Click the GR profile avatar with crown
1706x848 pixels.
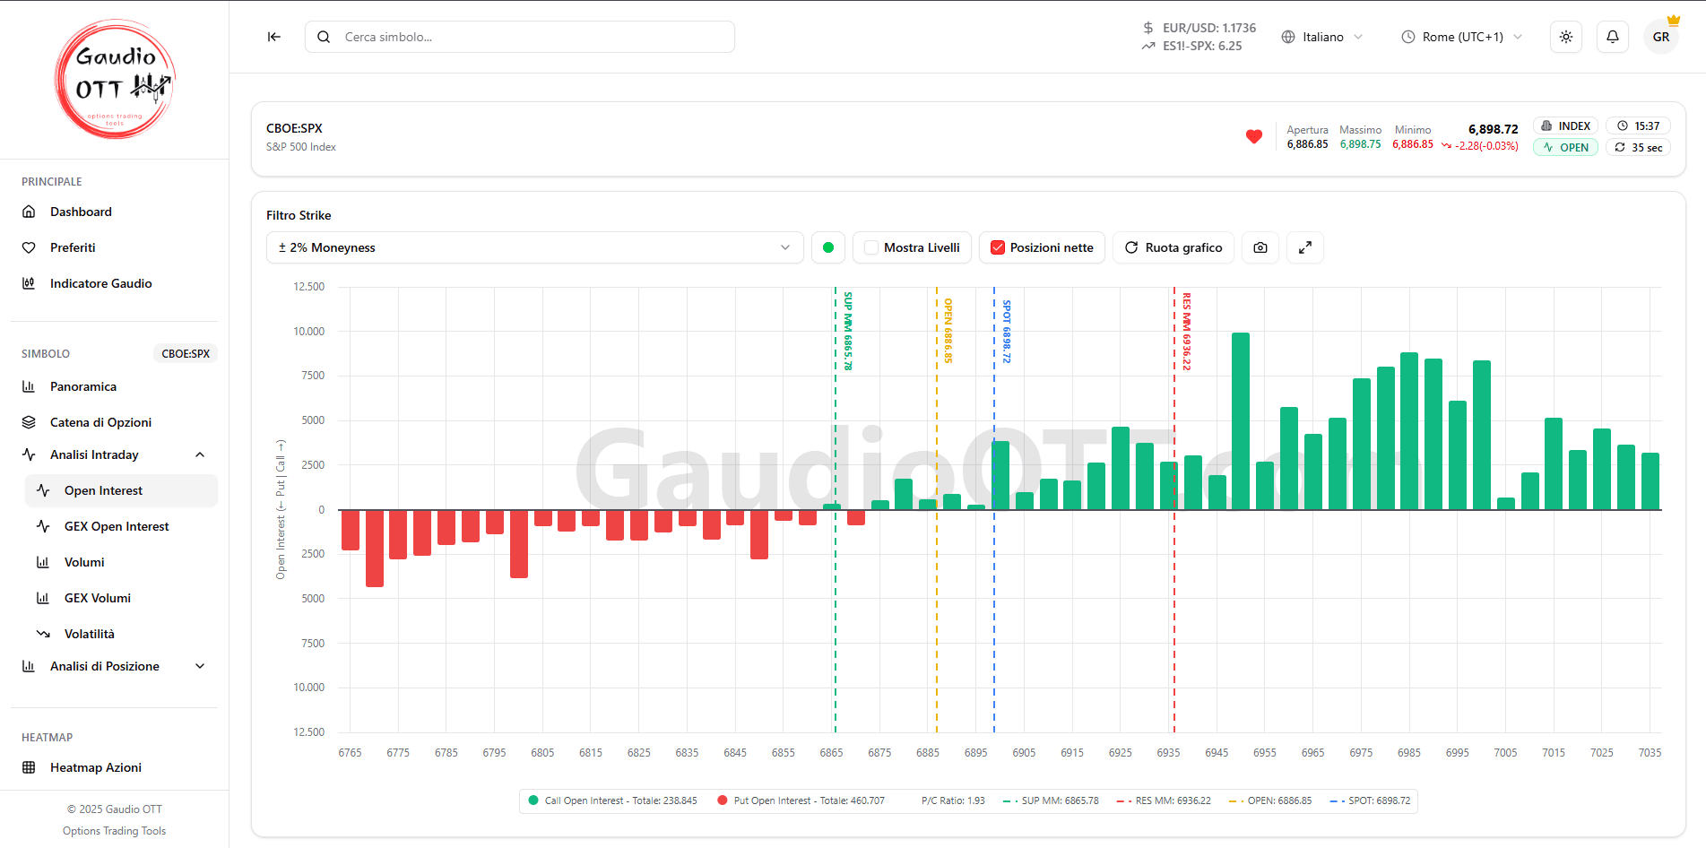click(1661, 37)
